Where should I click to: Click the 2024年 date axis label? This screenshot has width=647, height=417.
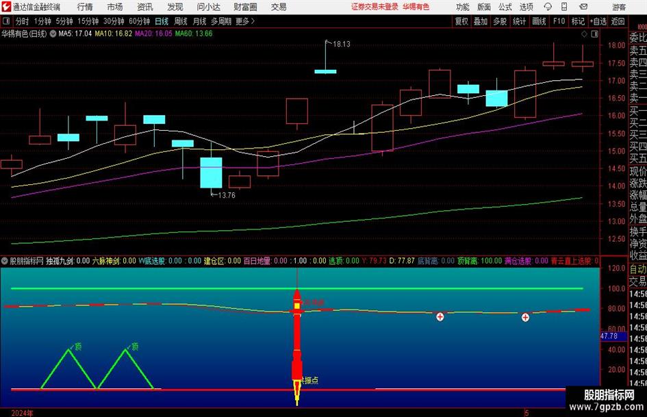tap(23, 413)
